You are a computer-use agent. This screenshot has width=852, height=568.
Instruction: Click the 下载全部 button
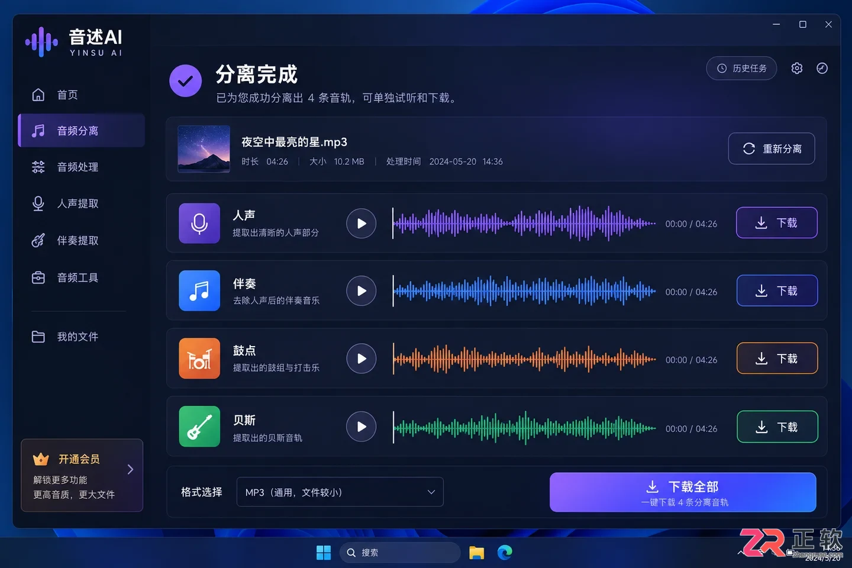[x=683, y=492]
